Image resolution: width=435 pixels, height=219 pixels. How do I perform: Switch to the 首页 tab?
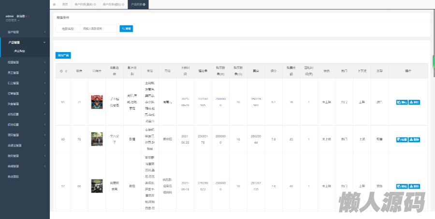pyautogui.click(x=65, y=4)
